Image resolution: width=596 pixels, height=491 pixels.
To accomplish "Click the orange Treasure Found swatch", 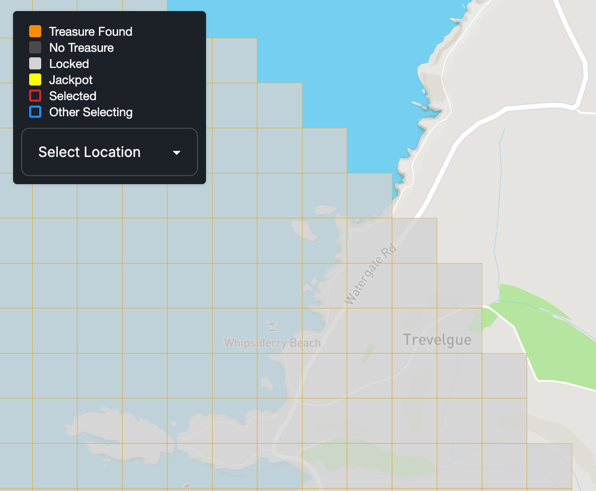I will tap(35, 31).
